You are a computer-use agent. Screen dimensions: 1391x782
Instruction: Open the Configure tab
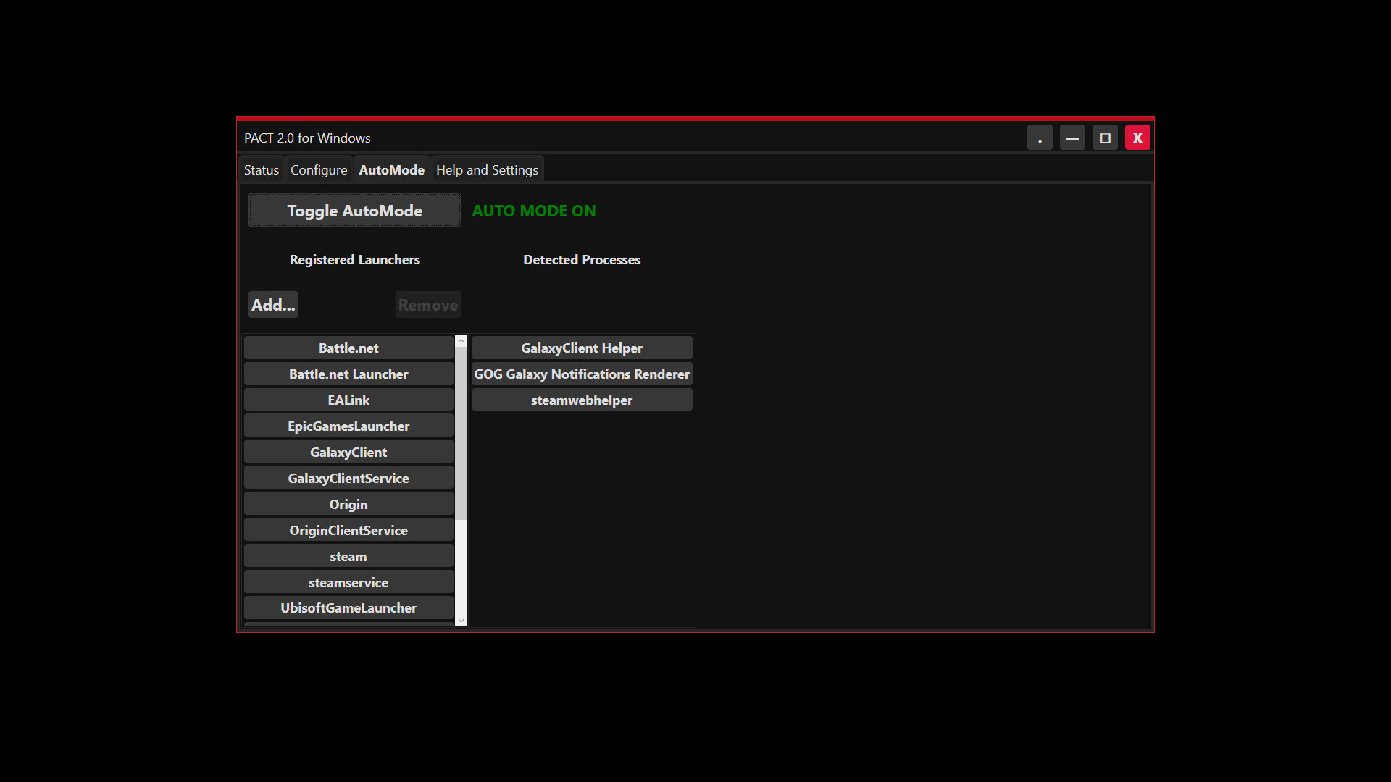coord(318,169)
